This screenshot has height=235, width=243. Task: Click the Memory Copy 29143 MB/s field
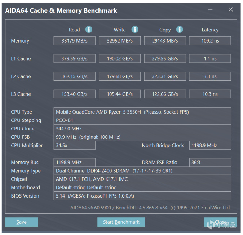pyautogui.click(x=165, y=41)
